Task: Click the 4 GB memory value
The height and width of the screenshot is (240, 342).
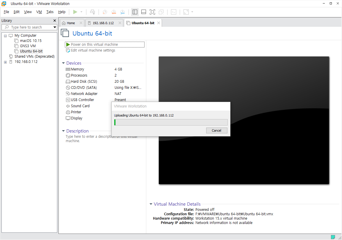Action: tap(118, 69)
